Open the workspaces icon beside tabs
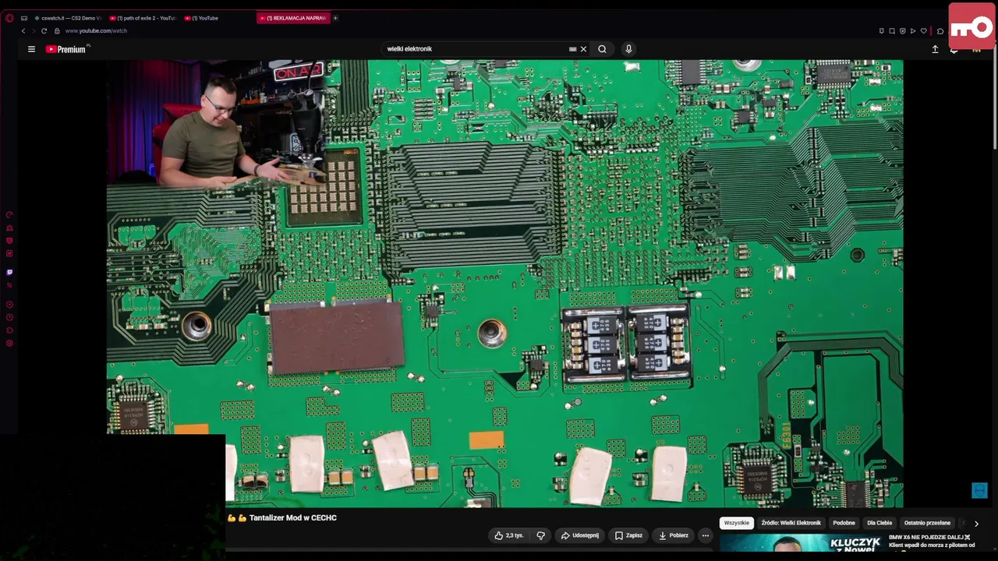Screen dimensions: 998x561 24,18
